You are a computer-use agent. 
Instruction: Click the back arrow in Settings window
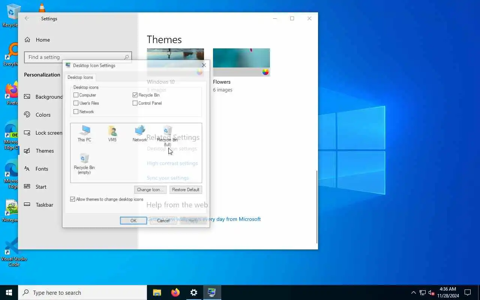point(27,18)
